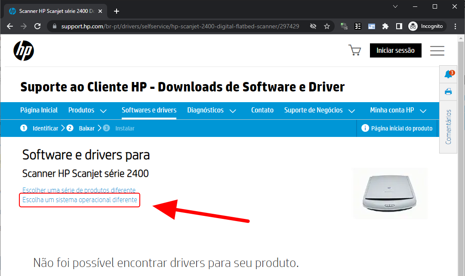The height and width of the screenshot is (276, 465).
Task: Go to Página Inicial
Action: click(39, 110)
